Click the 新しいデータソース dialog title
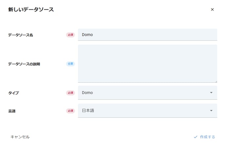Image resolution: width=228 pixels, height=156 pixels. click(x=31, y=10)
